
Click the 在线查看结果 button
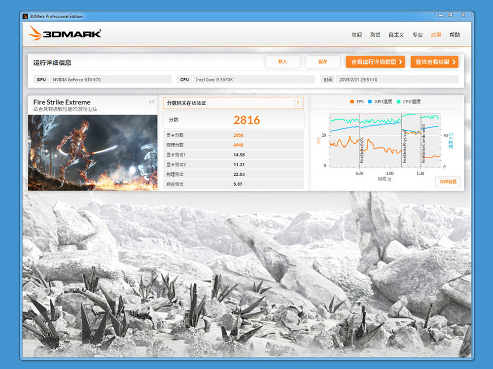(434, 62)
